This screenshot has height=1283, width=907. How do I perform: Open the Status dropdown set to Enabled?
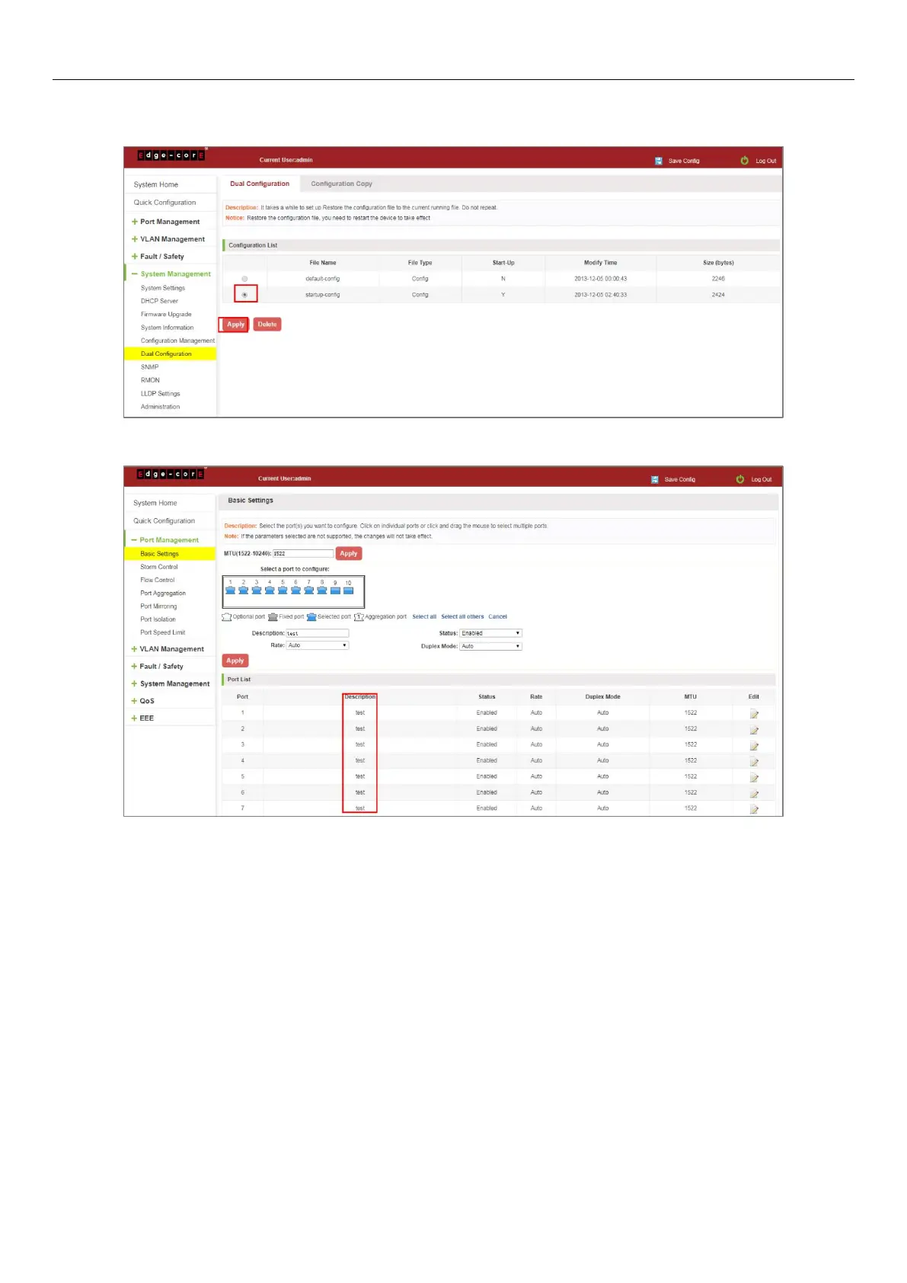[490, 633]
